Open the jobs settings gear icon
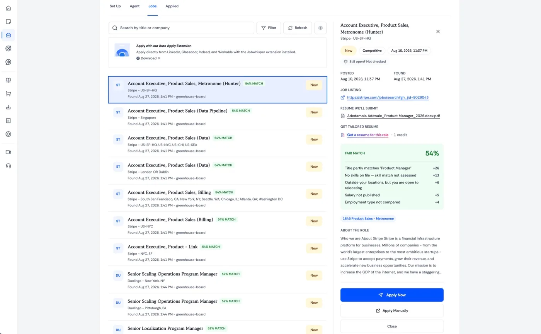 coord(320,28)
